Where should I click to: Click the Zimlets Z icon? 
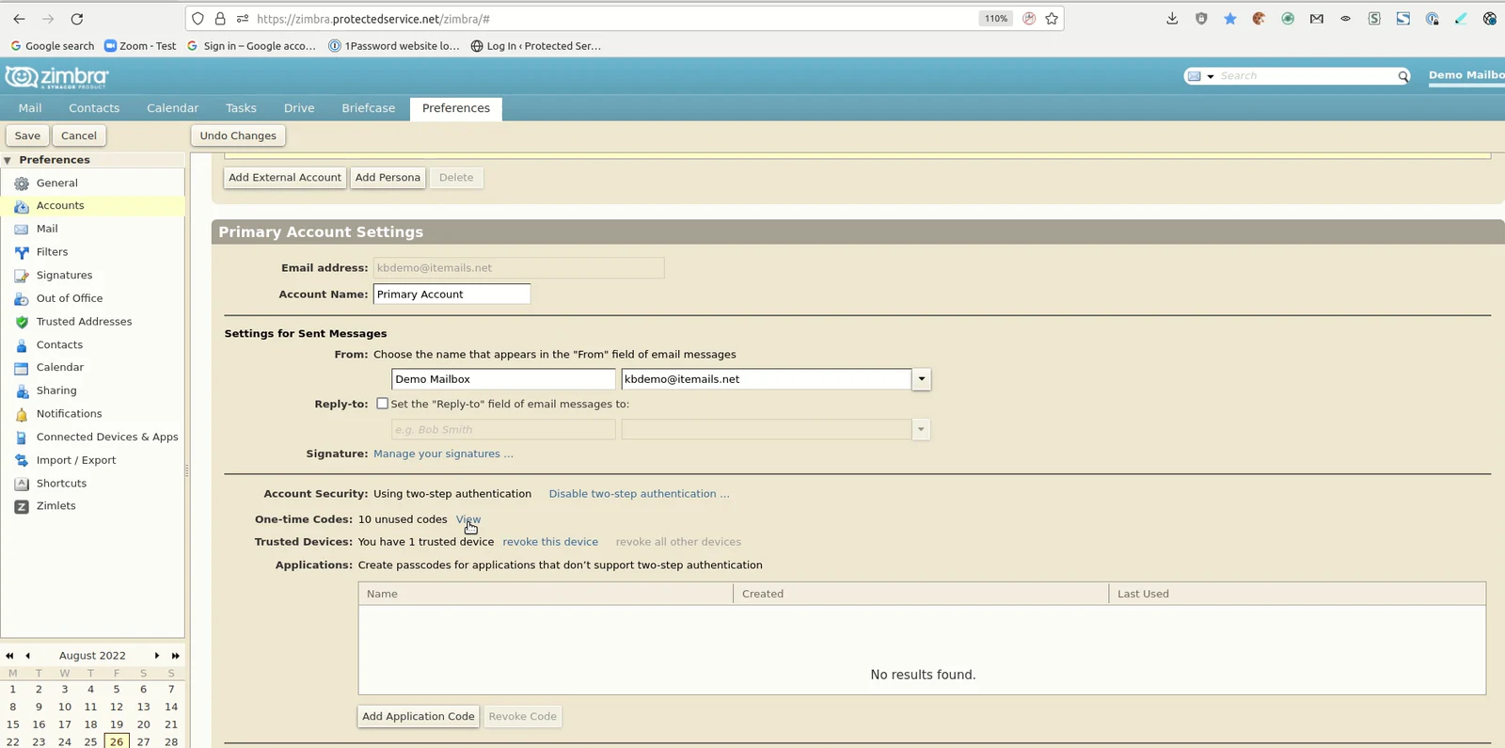point(22,506)
